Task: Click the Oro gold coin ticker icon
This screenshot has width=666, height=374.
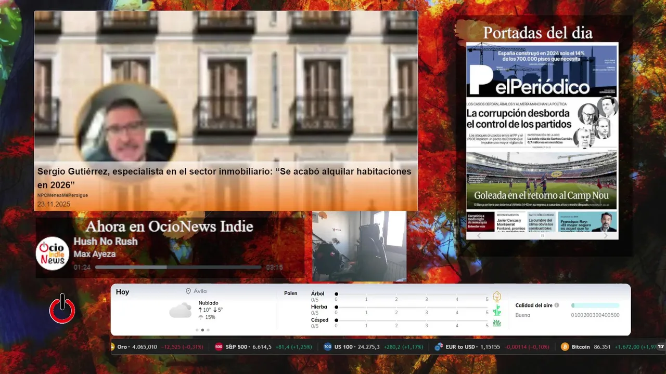Action: 112,347
